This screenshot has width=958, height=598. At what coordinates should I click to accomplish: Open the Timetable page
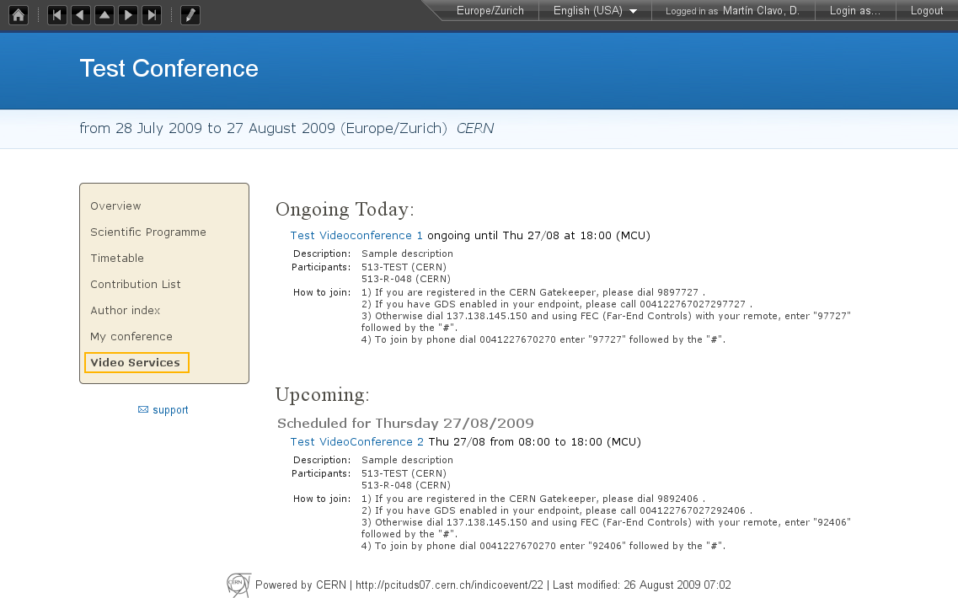click(117, 259)
